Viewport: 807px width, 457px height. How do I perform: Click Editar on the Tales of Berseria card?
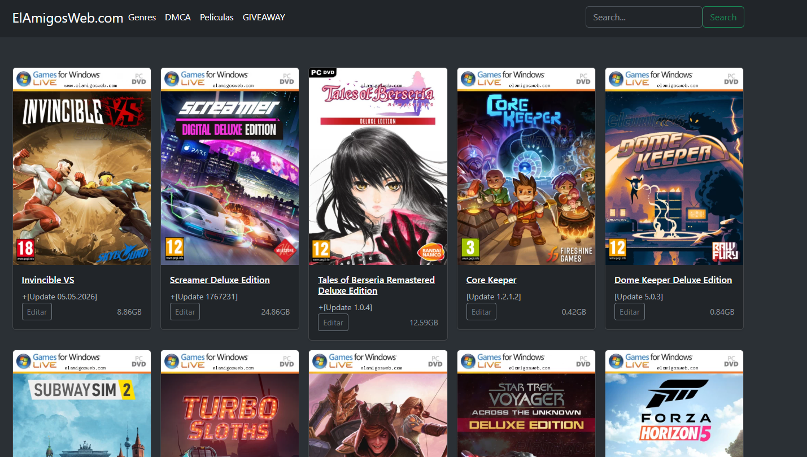click(x=333, y=323)
